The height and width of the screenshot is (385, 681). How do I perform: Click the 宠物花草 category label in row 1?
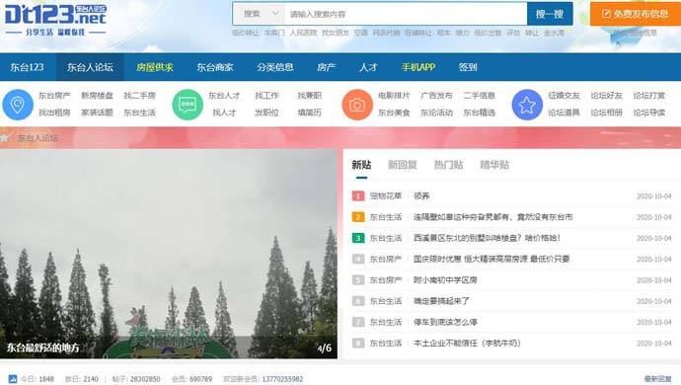(386, 196)
